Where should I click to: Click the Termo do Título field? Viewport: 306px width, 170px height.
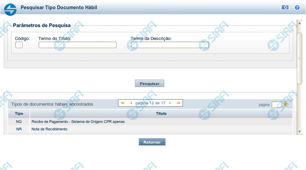click(x=77, y=45)
